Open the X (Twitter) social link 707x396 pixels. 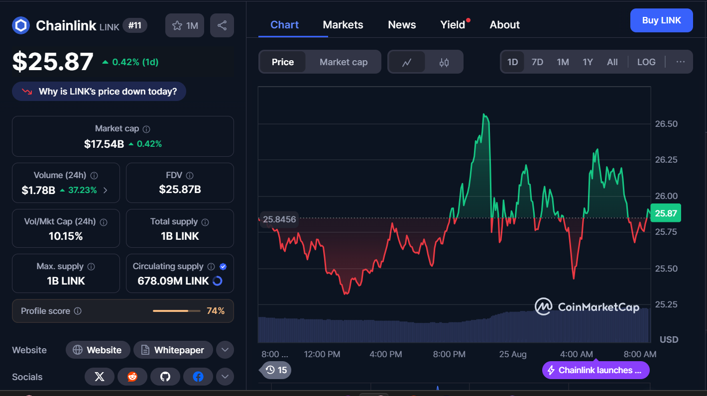click(x=100, y=377)
